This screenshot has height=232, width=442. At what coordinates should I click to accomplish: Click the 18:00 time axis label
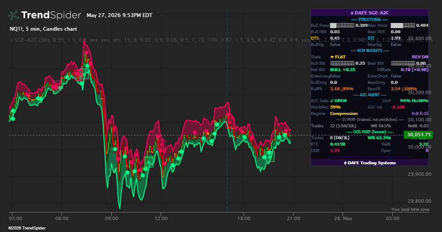(x=244, y=218)
